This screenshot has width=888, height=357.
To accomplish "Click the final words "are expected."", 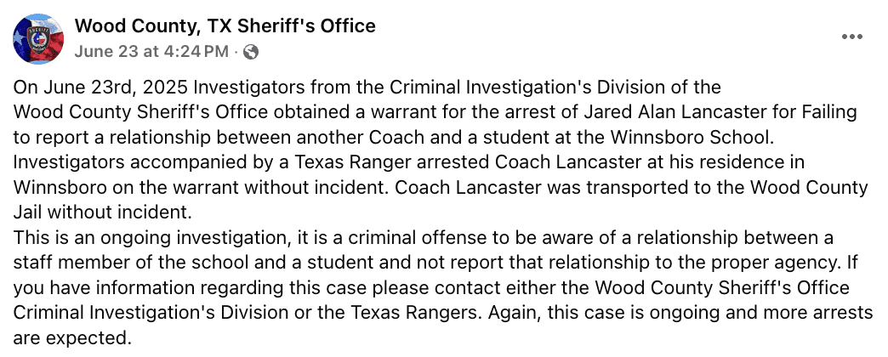I will (x=72, y=338).
